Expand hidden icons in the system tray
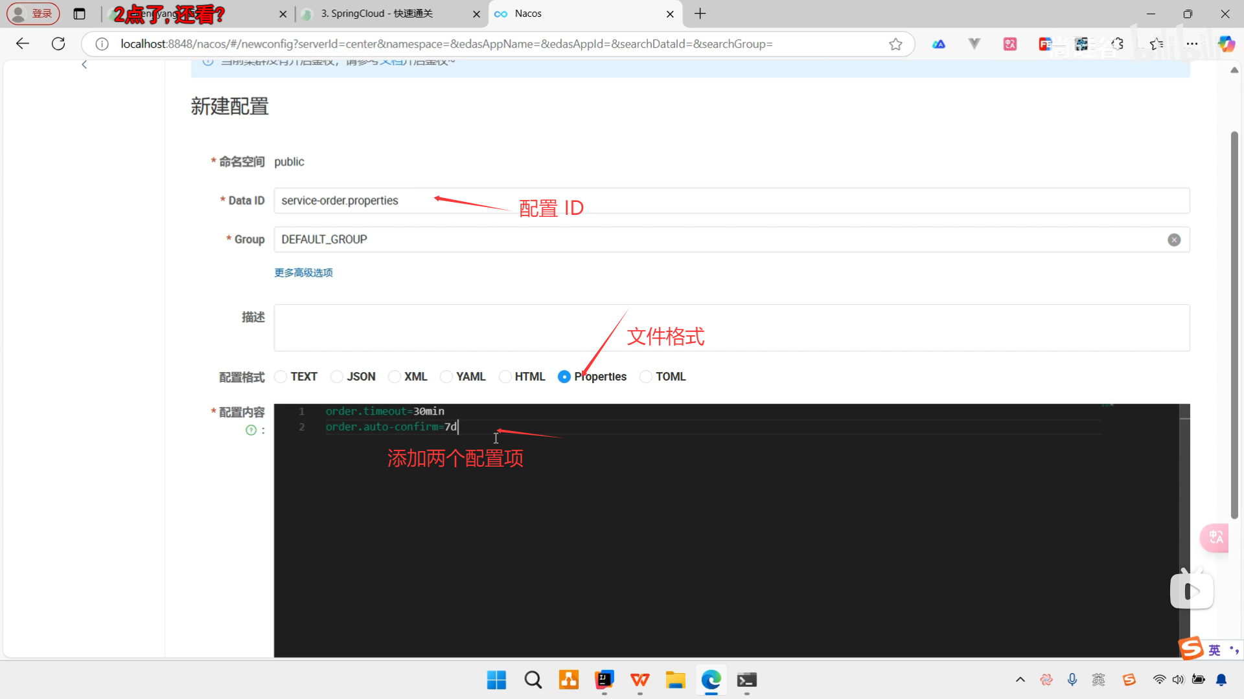Image resolution: width=1244 pixels, height=699 pixels. [x=1019, y=680]
